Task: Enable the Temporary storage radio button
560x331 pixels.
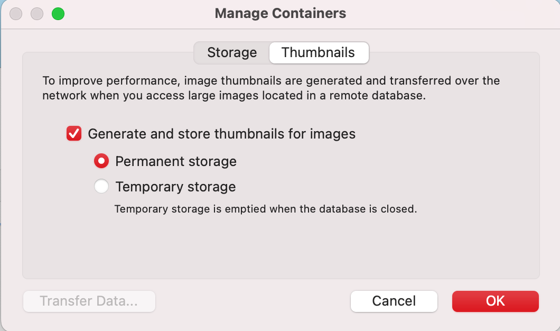Action: 101,187
